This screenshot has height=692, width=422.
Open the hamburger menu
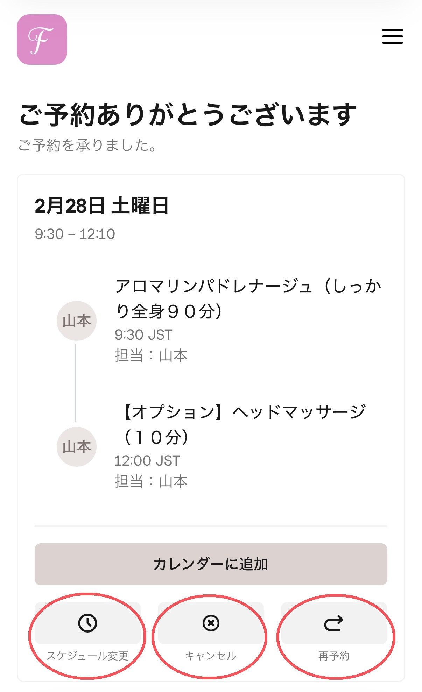392,36
